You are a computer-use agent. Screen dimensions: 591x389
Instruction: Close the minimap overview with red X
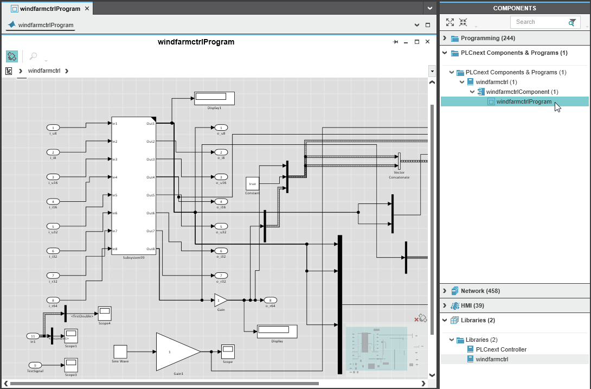[x=416, y=320]
